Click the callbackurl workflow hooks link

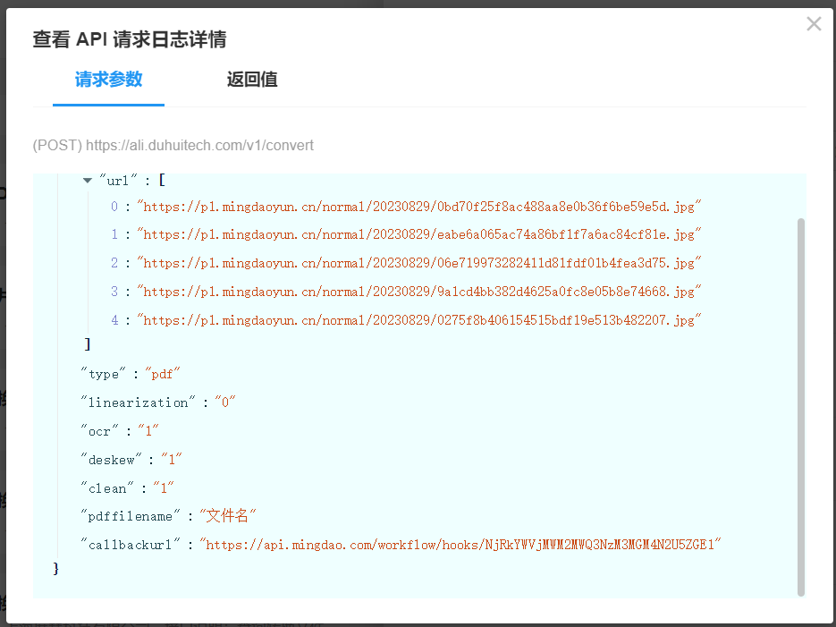460,544
